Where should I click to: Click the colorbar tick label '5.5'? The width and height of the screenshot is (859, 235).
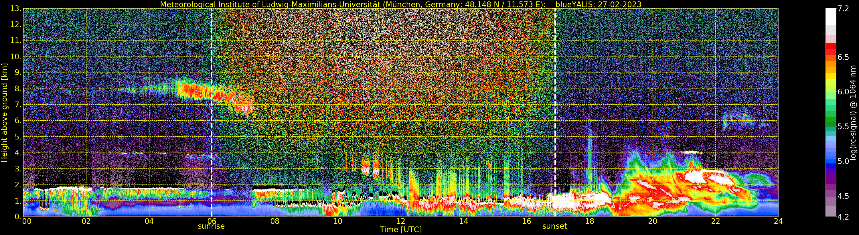tap(843, 127)
